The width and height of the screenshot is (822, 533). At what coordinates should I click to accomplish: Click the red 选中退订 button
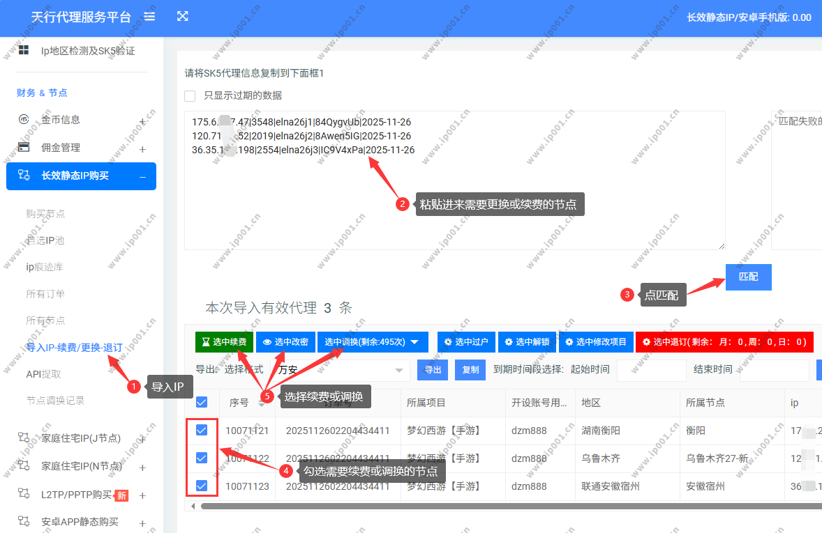[x=724, y=342]
